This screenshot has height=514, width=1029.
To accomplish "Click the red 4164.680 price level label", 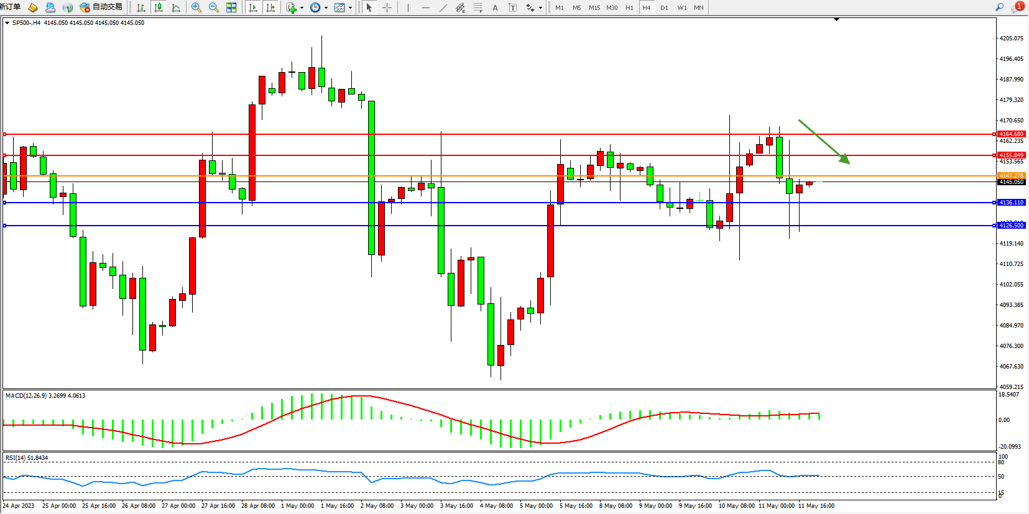I will [1011, 134].
